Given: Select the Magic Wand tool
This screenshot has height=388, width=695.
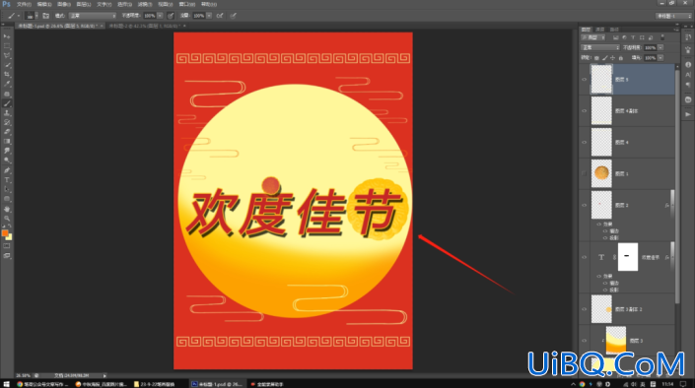Looking at the screenshot, I should [7, 65].
